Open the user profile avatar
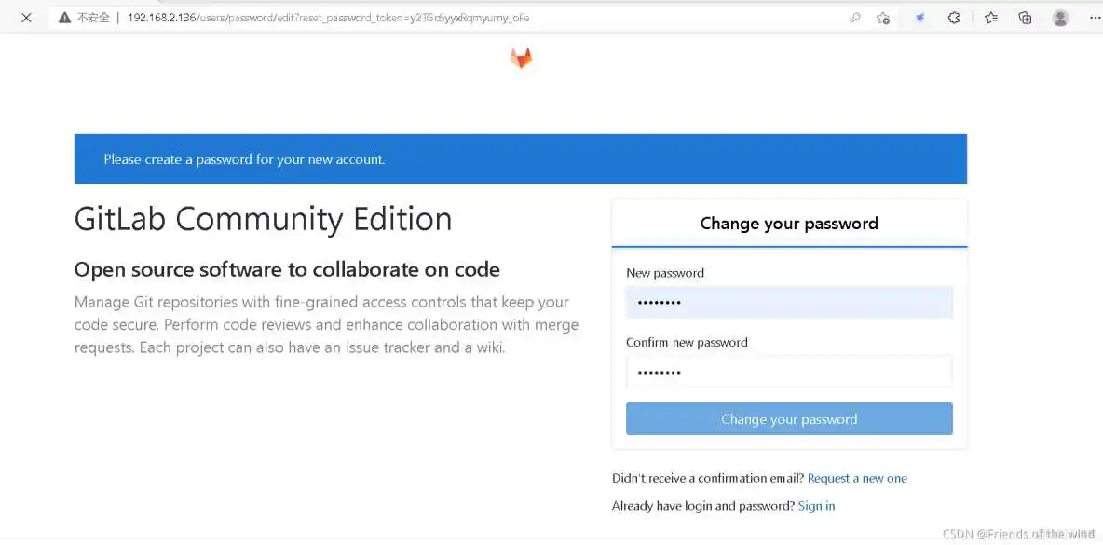 (x=1060, y=18)
